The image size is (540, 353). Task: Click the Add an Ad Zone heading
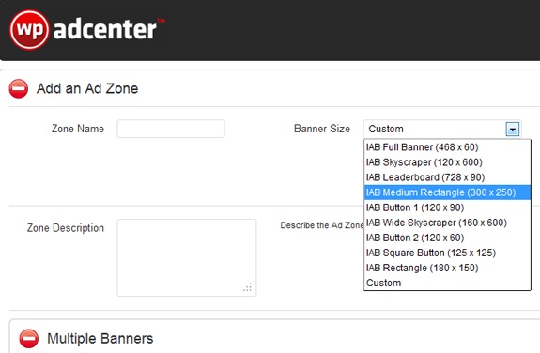87,89
